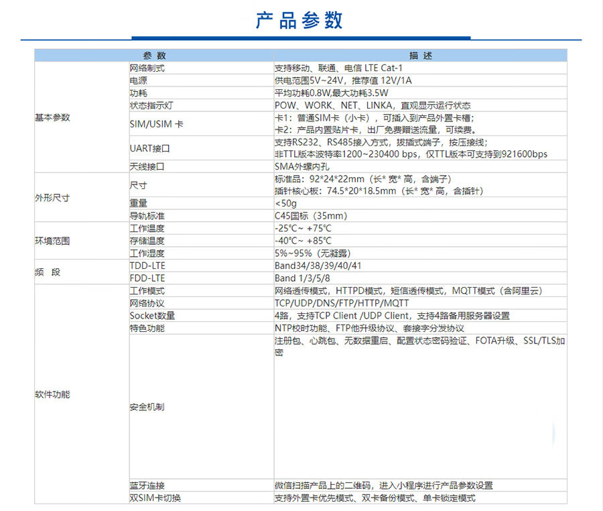Select the 存储温度 parameter cell

pyautogui.click(x=147, y=241)
